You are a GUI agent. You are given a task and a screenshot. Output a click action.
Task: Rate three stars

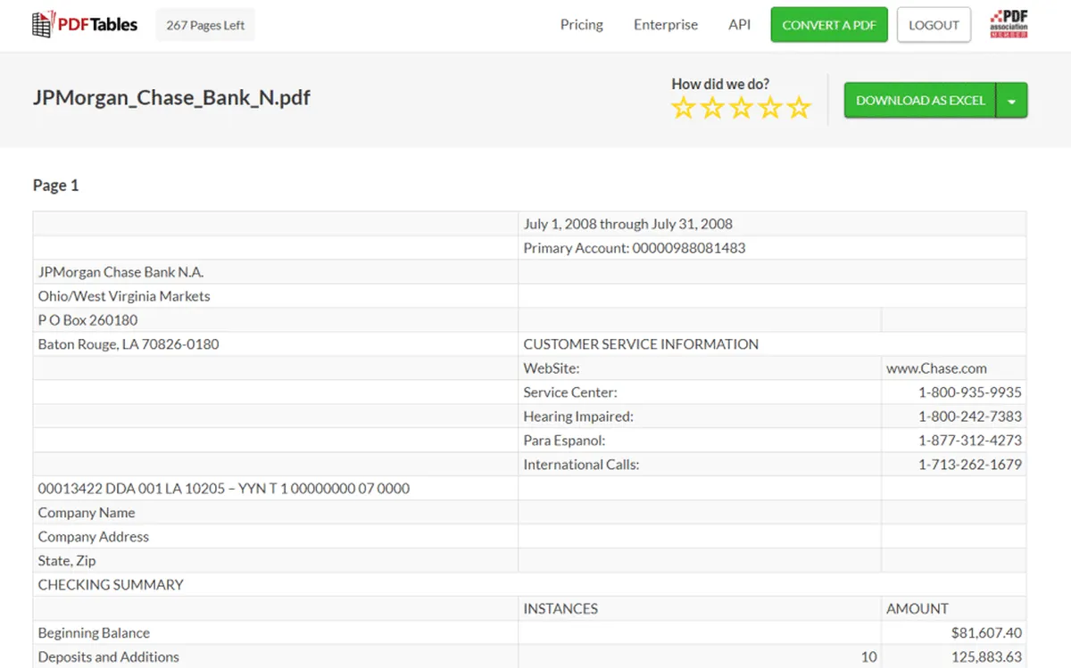coord(742,109)
